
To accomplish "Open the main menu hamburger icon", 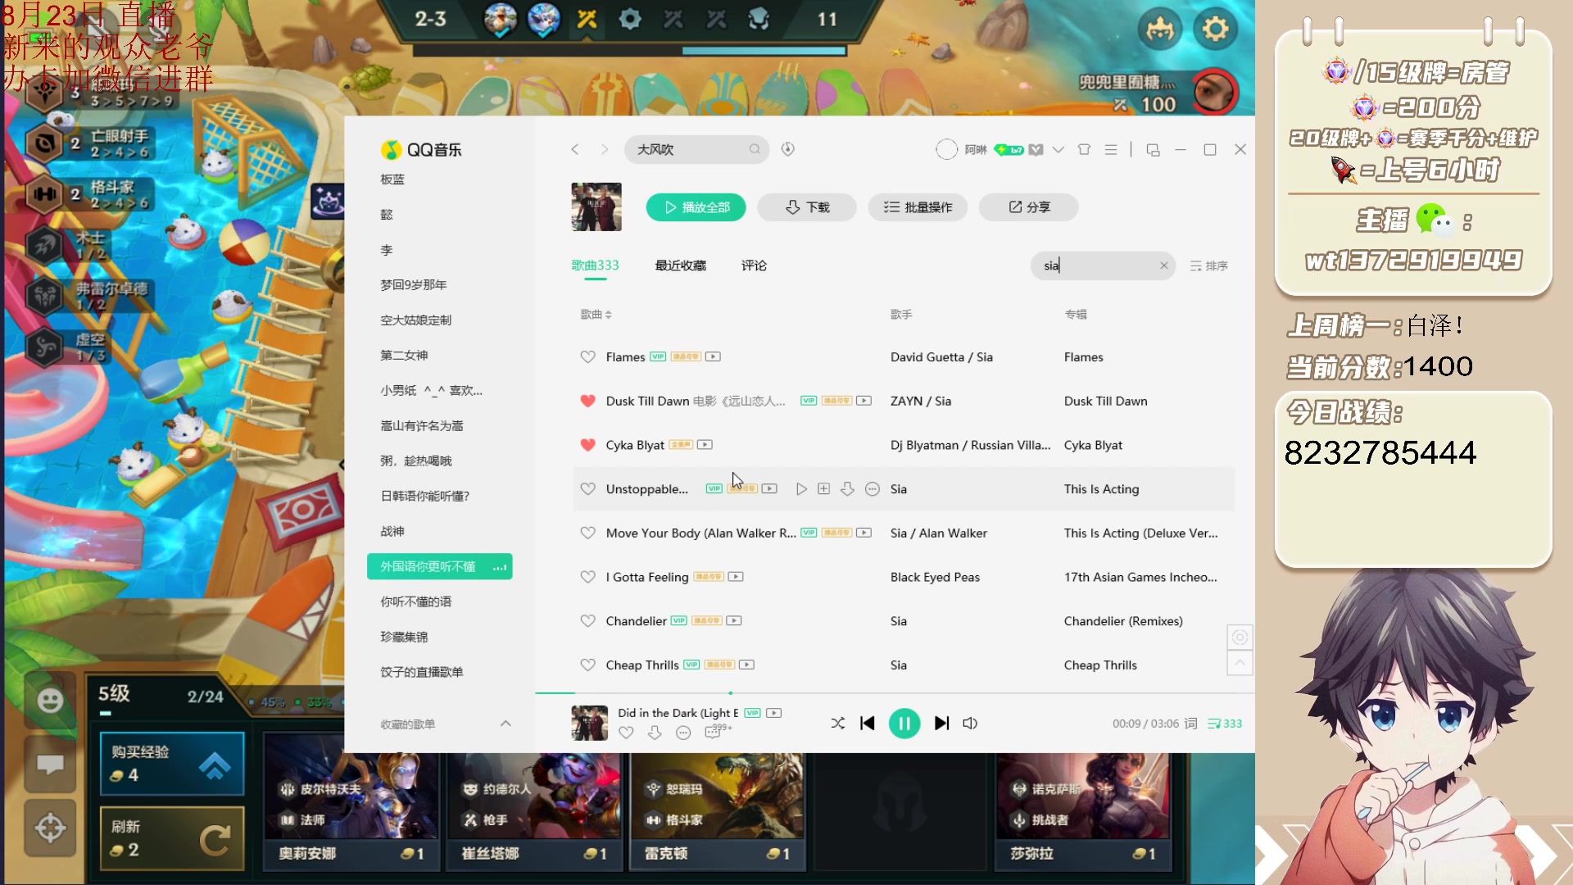I will pos(1111,150).
